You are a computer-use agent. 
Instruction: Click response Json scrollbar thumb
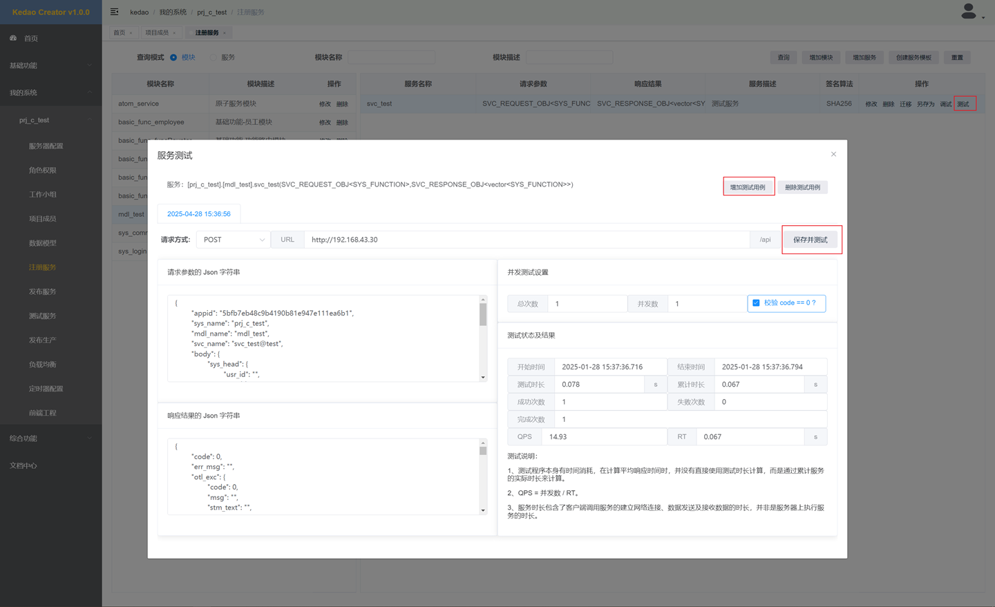(x=483, y=450)
